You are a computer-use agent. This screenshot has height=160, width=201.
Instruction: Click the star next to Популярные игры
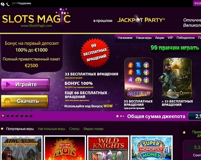click(x=2, y=129)
